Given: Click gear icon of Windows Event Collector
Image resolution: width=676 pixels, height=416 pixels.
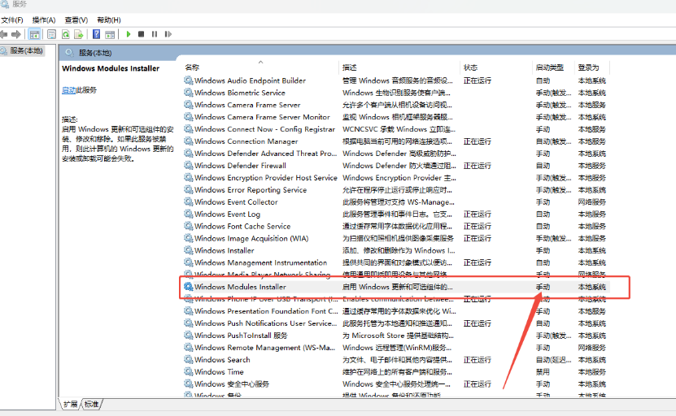Looking at the screenshot, I should [189, 201].
